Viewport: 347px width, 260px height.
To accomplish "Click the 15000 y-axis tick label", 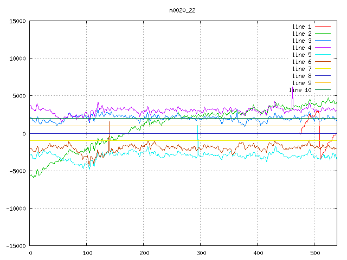I will 17,21.
